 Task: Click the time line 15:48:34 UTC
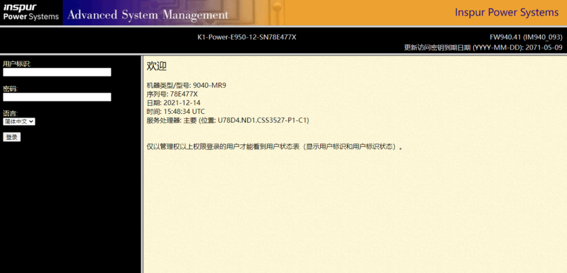point(176,111)
